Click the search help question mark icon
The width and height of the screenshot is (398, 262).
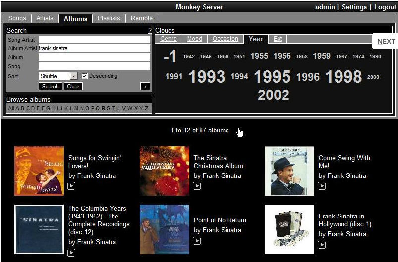pos(150,31)
